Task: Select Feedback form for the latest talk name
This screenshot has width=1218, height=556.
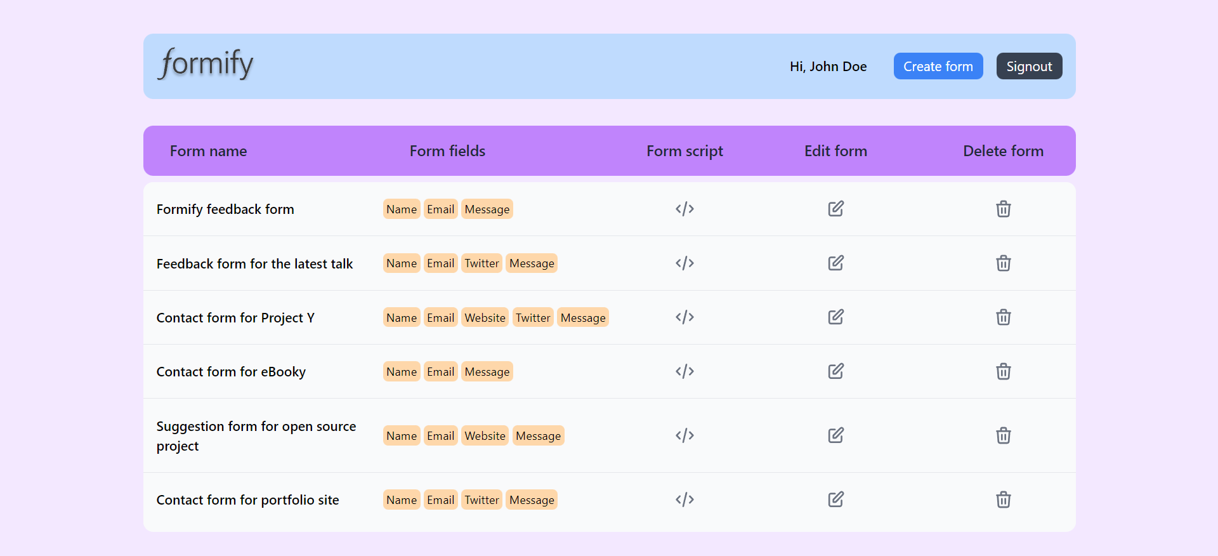Action: (x=254, y=264)
